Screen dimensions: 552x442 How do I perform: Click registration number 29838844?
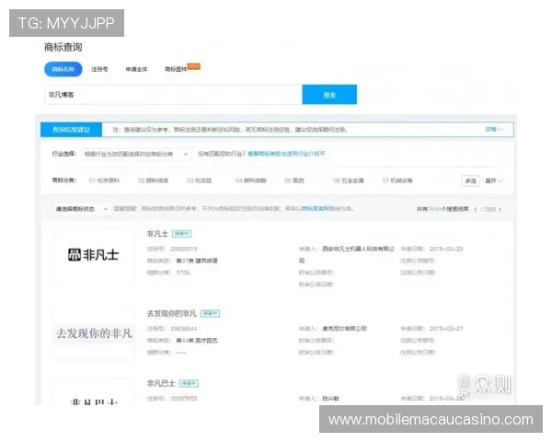point(184,329)
